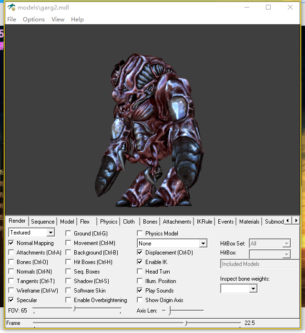This screenshot has height=333, width=305.
Task: Enable the Bones (Ctrl-O) checkbox
Action: [11, 262]
